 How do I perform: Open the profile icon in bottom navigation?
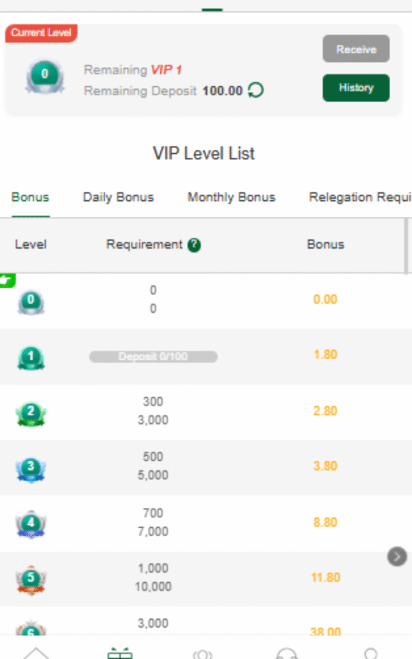pos(370,653)
